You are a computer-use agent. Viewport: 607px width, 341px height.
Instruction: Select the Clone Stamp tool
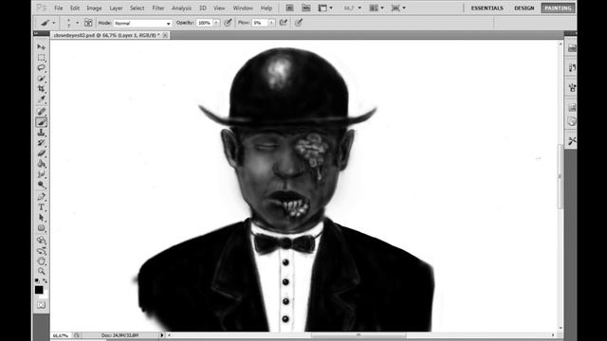(42, 133)
